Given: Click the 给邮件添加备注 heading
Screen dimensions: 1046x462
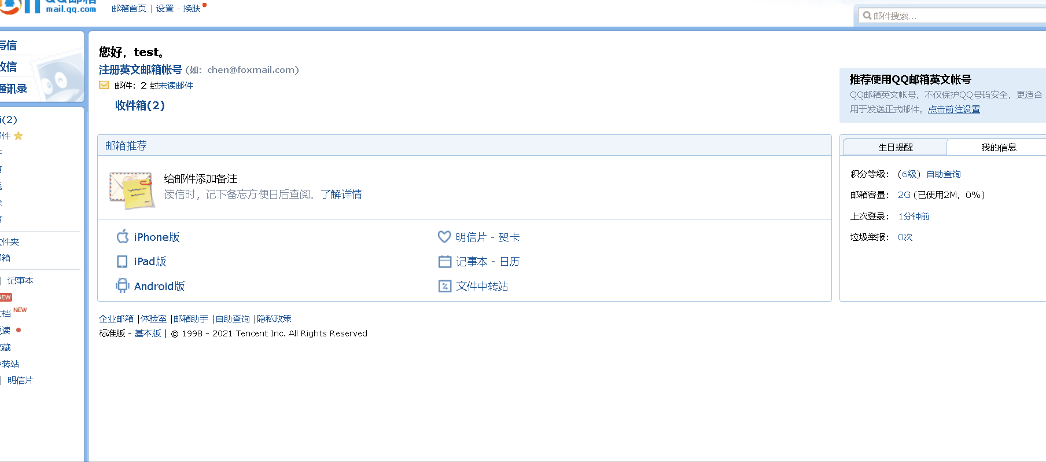Looking at the screenshot, I should (201, 179).
